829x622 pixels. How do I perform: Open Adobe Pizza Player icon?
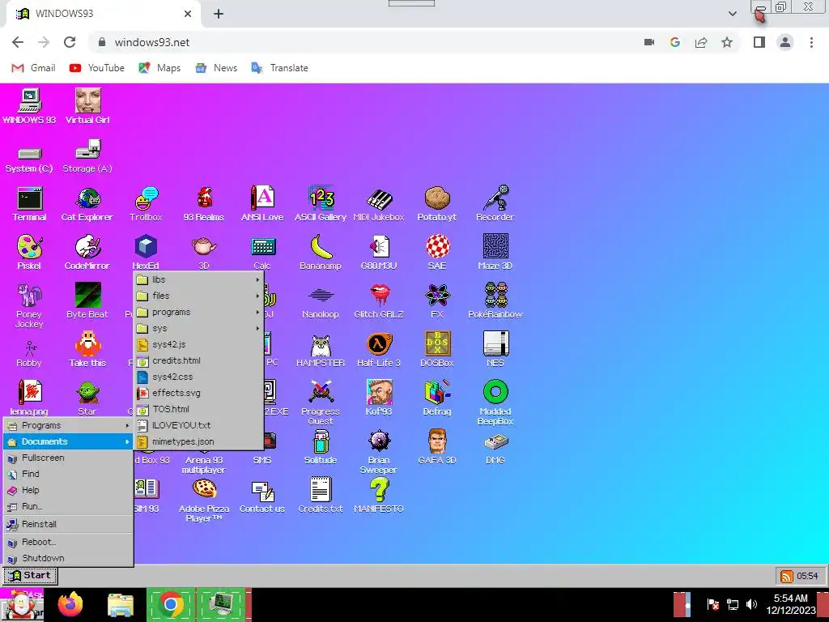(x=204, y=501)
